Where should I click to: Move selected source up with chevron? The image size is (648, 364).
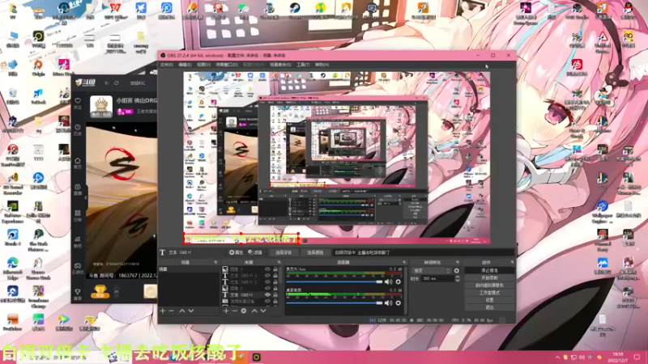pyautogui.click(x=254, y=311)
